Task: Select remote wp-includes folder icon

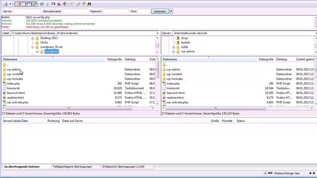Action: click(x=164, y=79)
